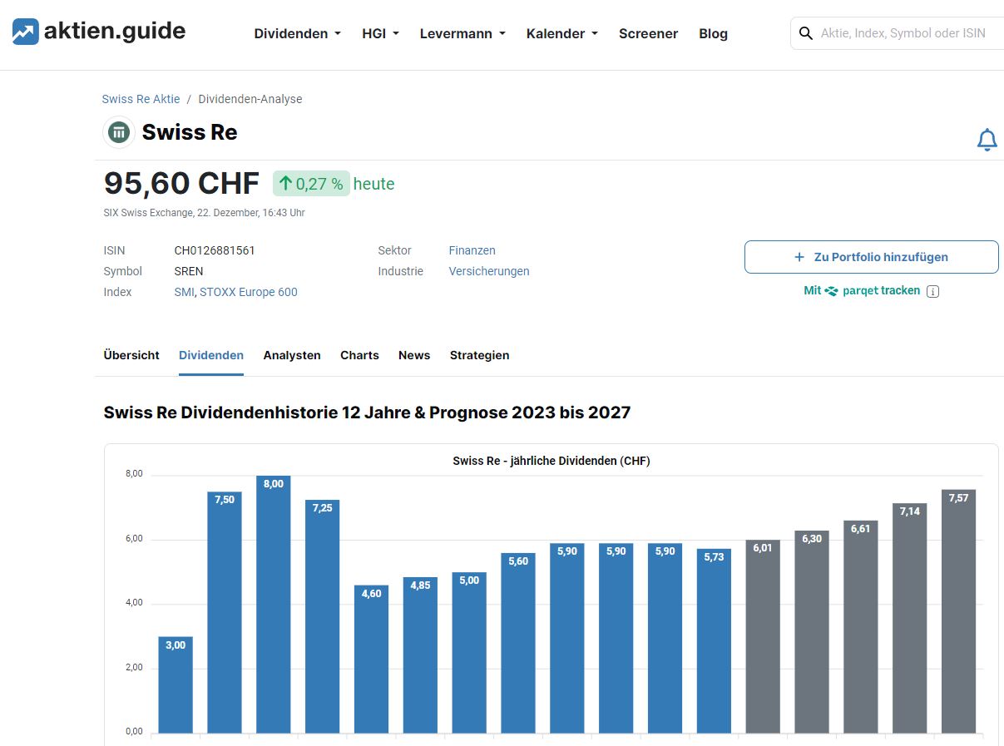This screenshot has height=746, width=1004.
Task: Expand the Dividenden navigation dropdown
Action: tap(298, 34)
